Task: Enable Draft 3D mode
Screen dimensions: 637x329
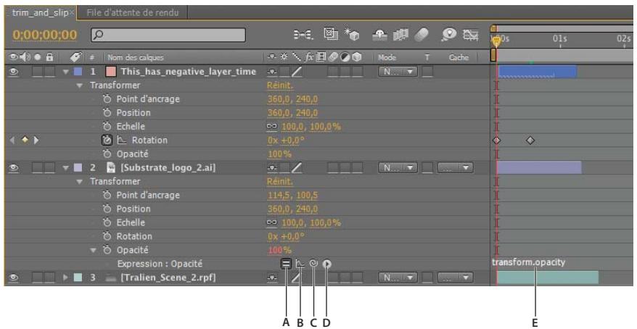Action: (351, 36)
